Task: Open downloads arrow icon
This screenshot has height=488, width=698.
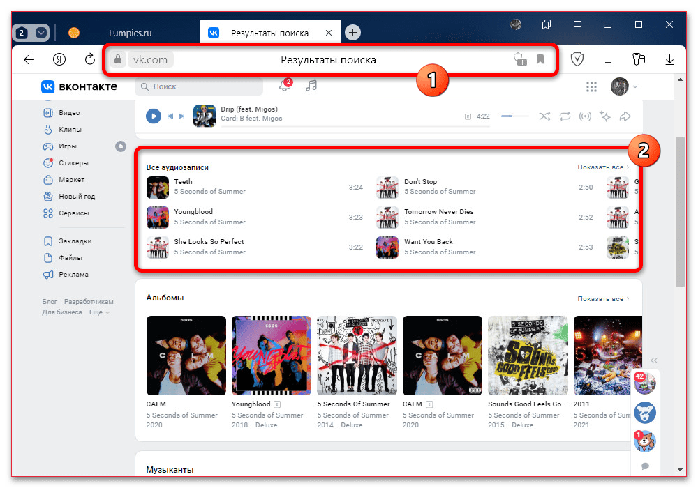Action: pos(669,59)
